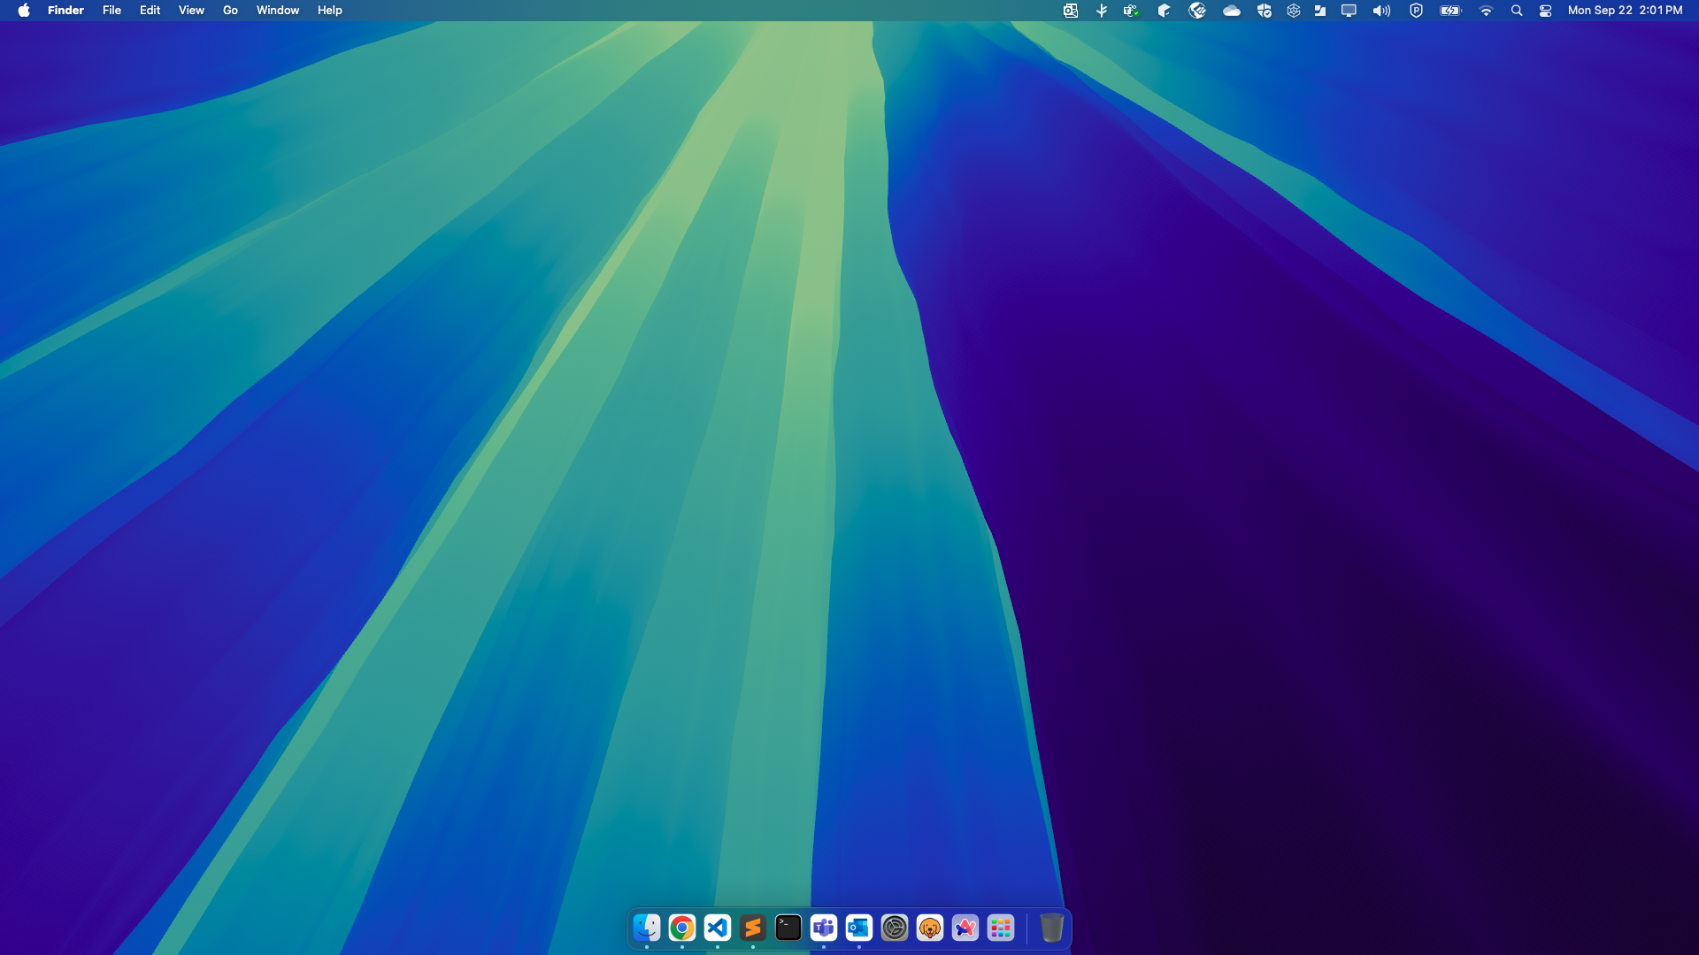
Task: Open Control Center from menu bar
Action: [x=1545, y=11]
